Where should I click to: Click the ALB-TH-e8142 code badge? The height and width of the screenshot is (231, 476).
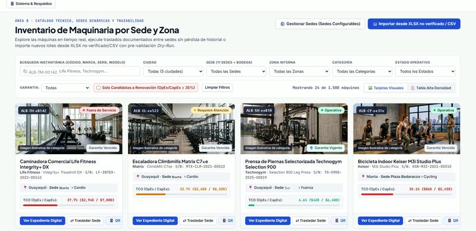[x=34, y=111]
